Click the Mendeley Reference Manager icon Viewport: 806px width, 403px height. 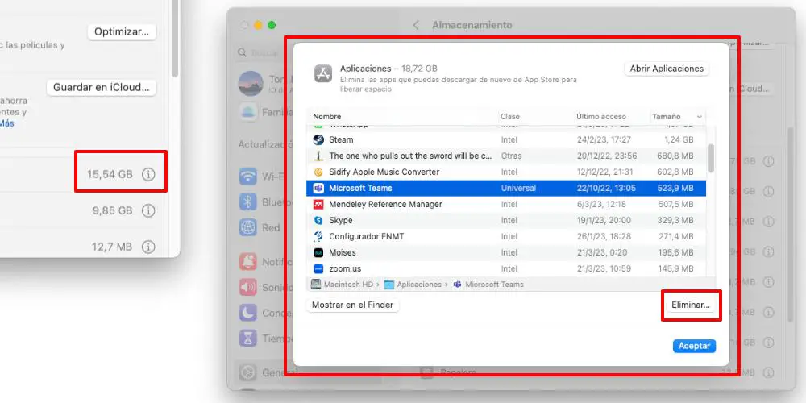click(x=318, y=204)
